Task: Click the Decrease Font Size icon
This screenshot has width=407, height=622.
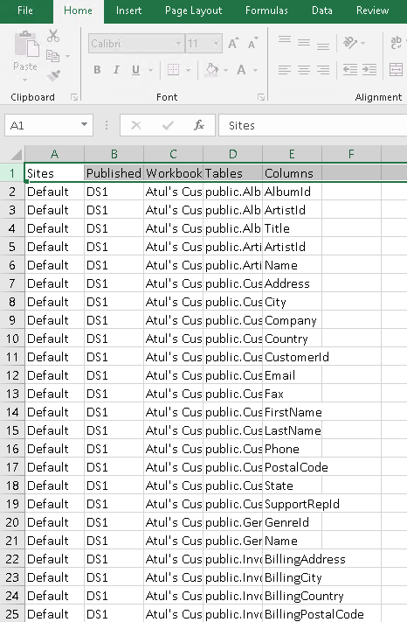Action: 252,43
